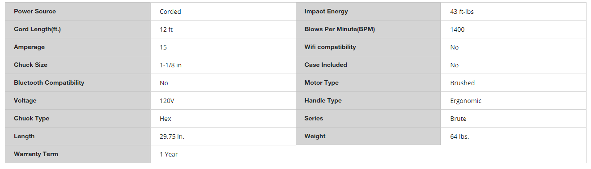Click the Warranty Term label
This screenshot has height=169, width=591.
click(x=36, y=154)
